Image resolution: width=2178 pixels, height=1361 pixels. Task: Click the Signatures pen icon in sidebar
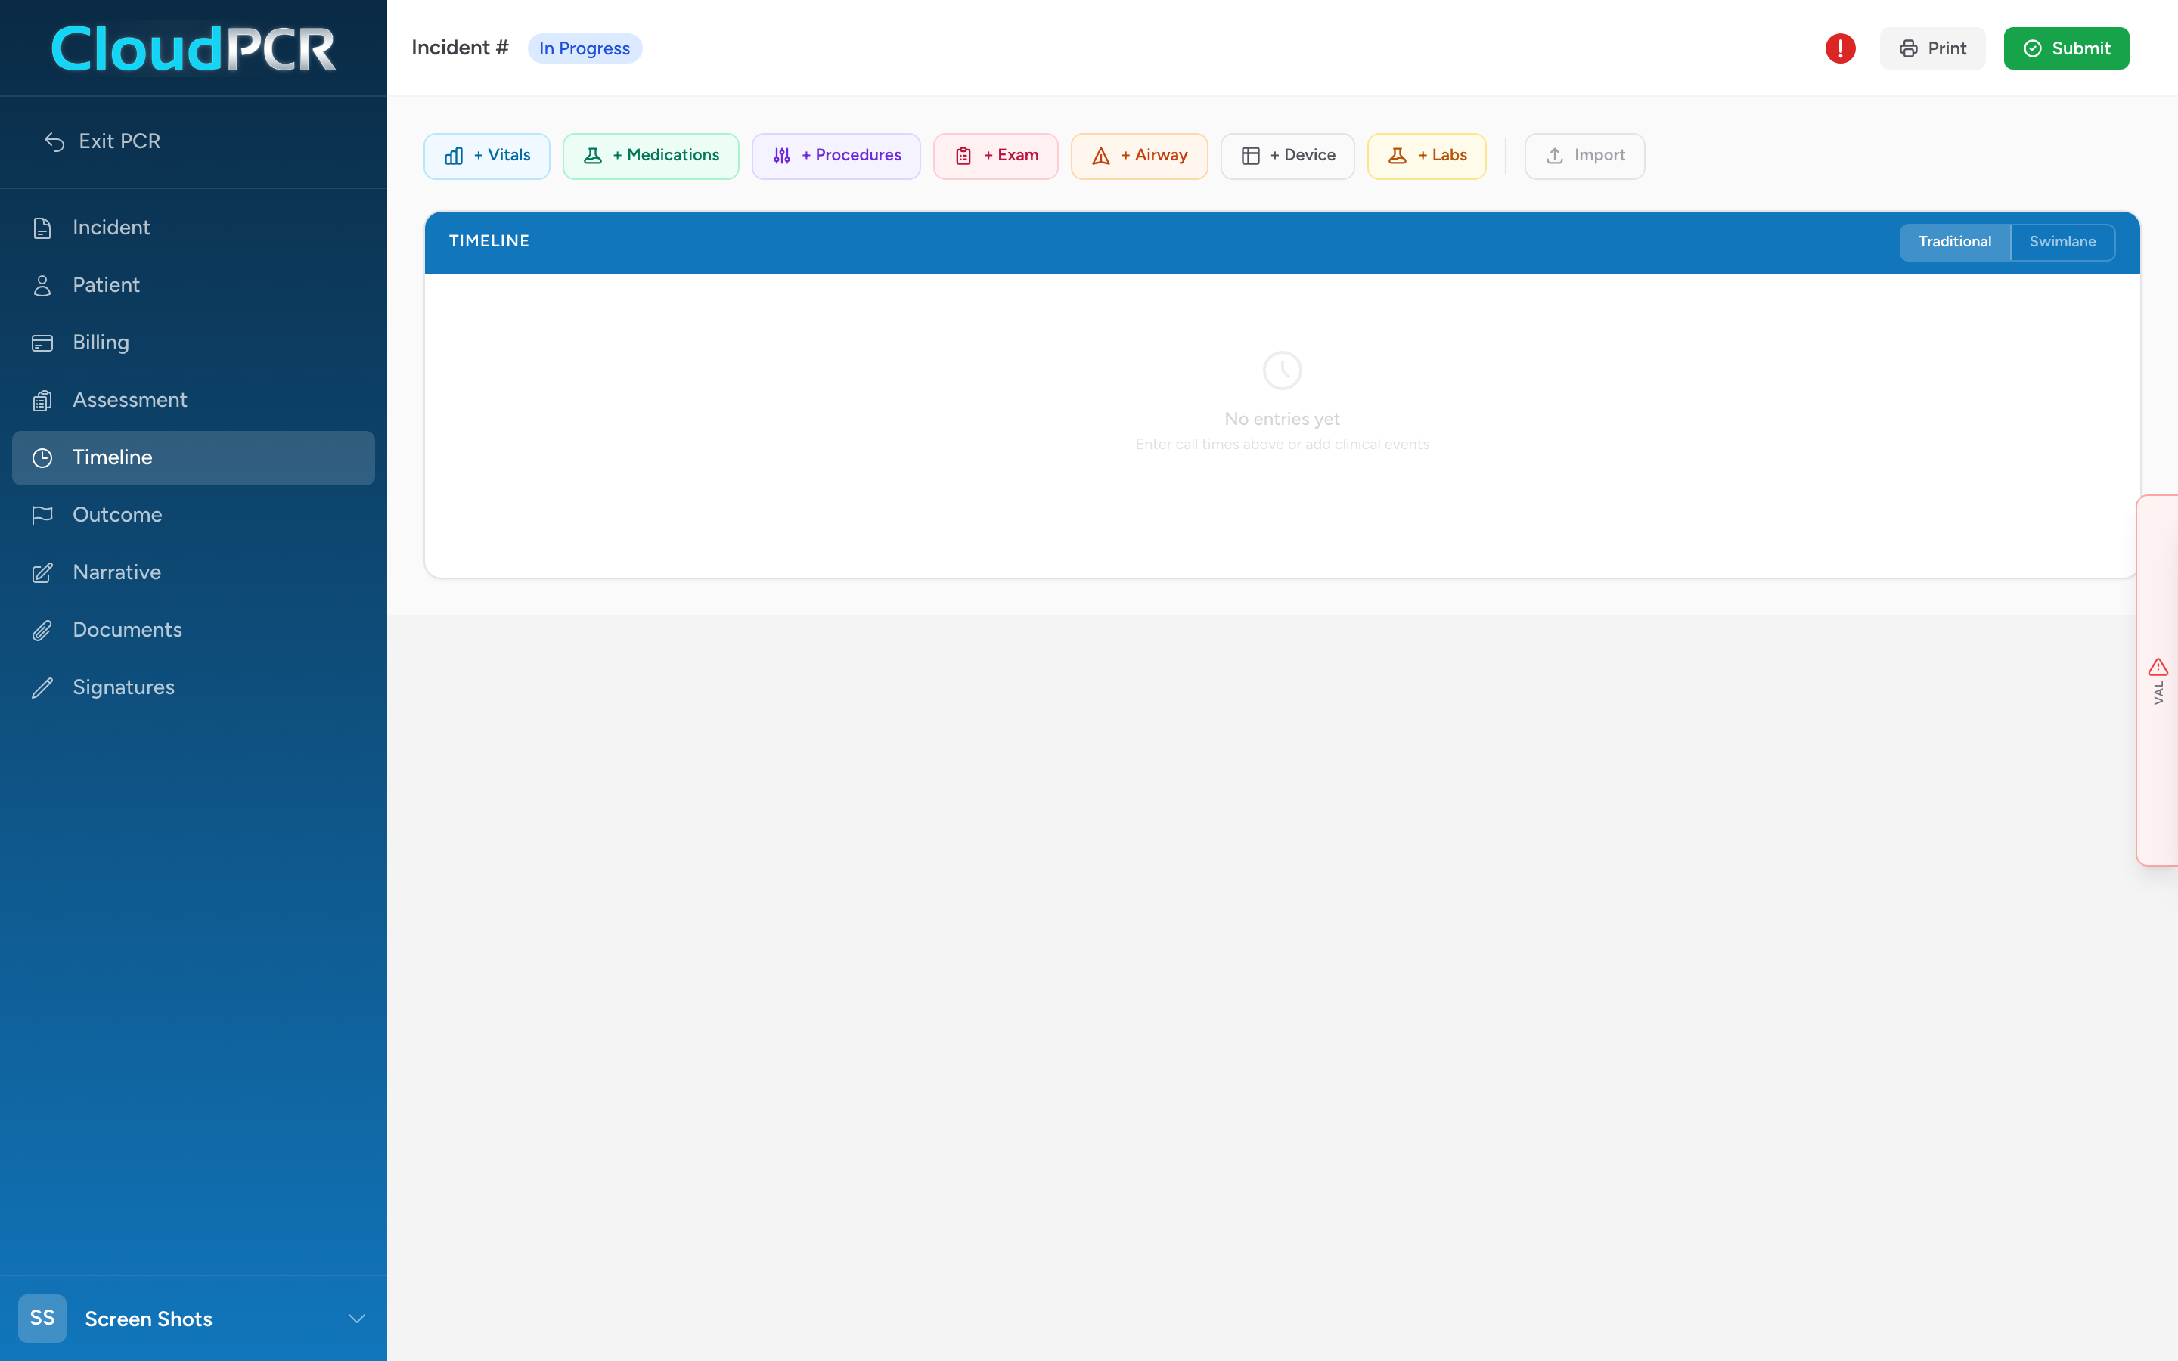point(42,688)
